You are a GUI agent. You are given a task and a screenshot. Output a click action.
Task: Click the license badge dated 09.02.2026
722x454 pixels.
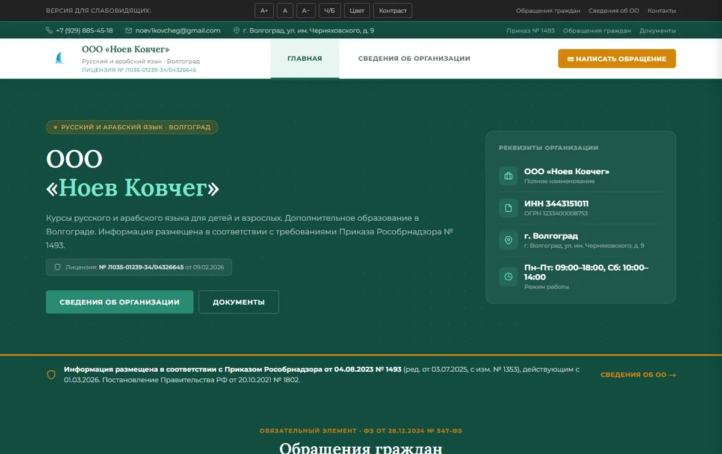pos(139,267)
